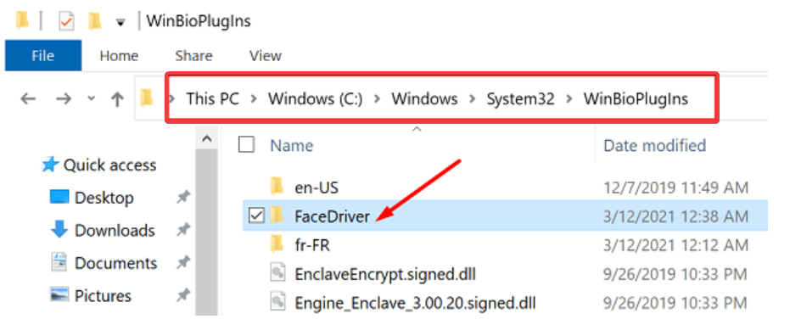Screen dimensions: 801x336
Task: Open the FaceDriver folder icon
Action: click(277, 216)
